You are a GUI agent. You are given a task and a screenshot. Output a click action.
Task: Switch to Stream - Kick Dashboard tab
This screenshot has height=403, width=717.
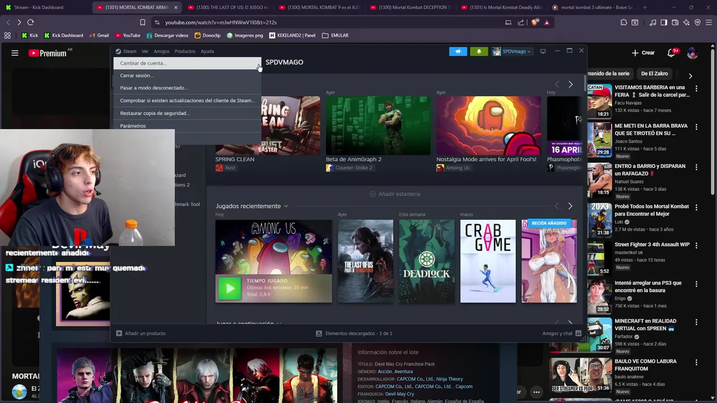(45, 7)
